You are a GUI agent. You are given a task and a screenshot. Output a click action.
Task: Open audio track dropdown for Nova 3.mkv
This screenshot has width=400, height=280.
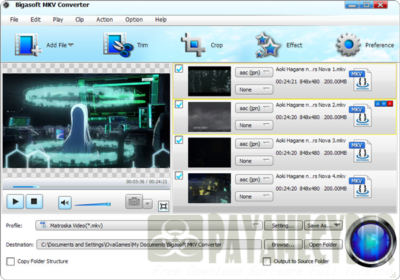tap(254, 144)
